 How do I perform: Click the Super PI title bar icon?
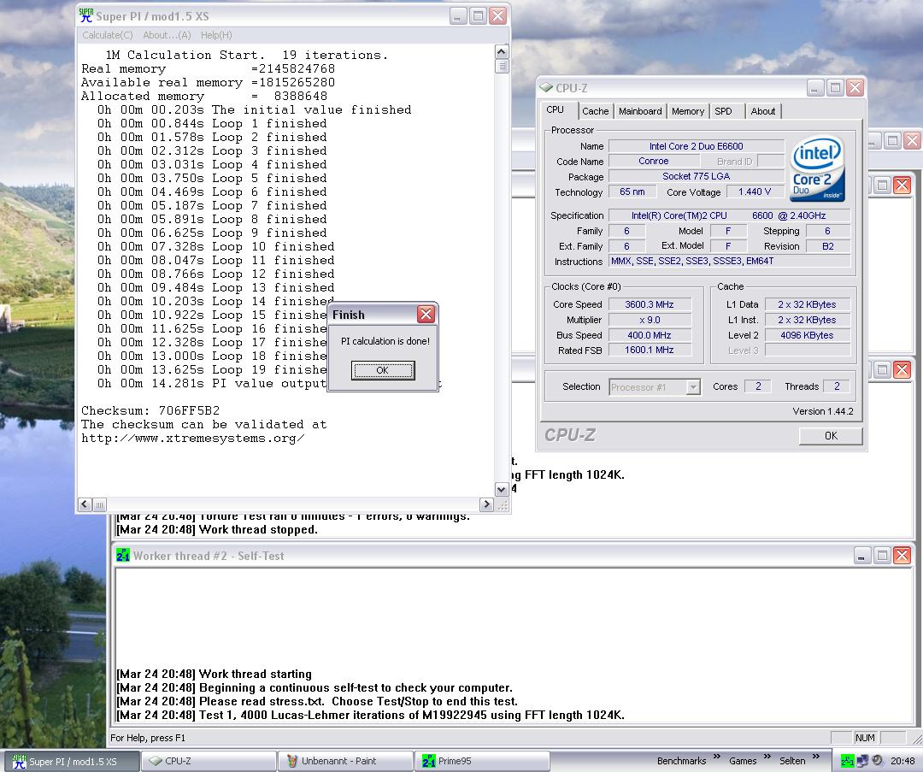(86, 16)
